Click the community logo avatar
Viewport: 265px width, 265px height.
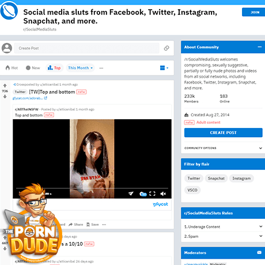(x=9, y=10)
